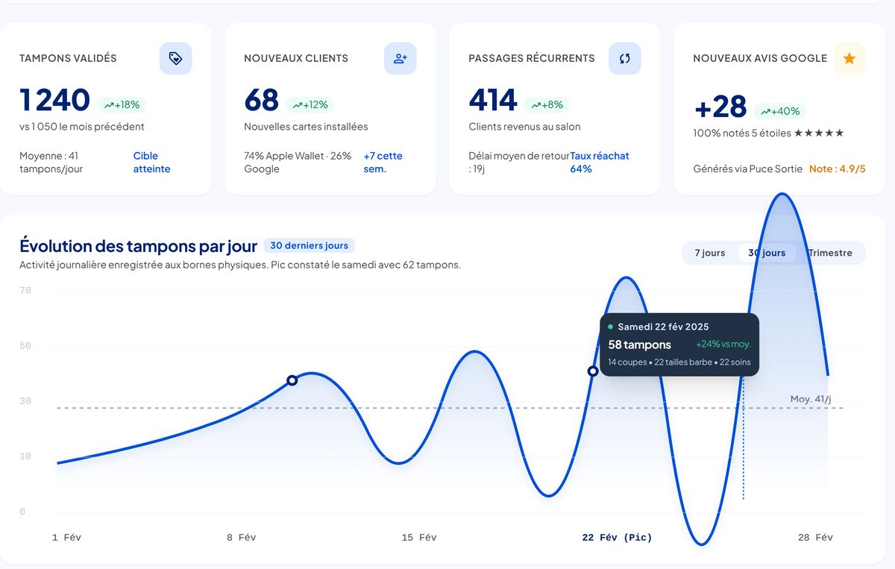Click the 100% notés 5 étoiles text

coord(768,133)
